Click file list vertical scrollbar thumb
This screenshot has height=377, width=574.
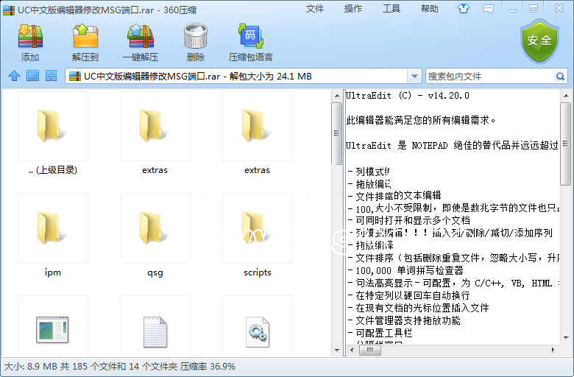337,133
